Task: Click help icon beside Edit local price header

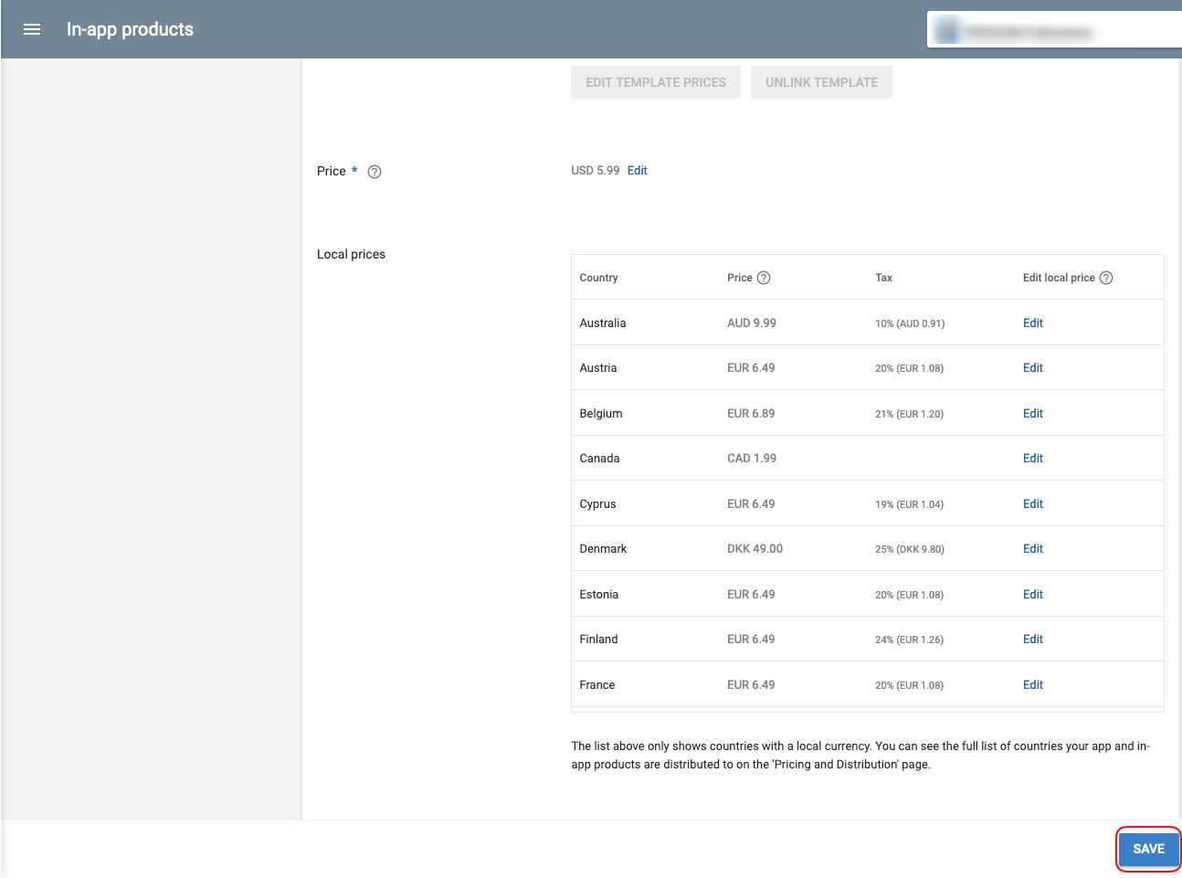Action: (x=1106, y=278)
